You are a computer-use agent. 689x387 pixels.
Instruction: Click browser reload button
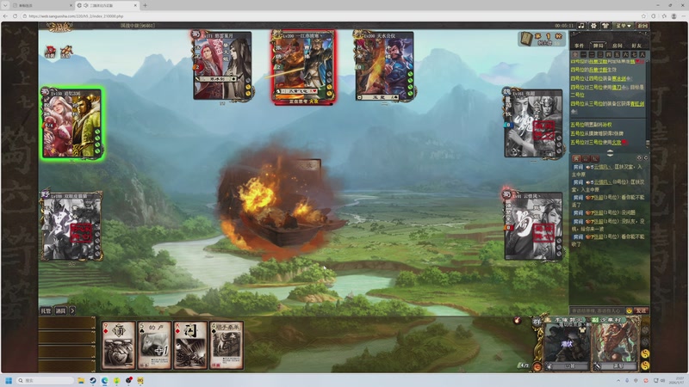coord(15,15)
